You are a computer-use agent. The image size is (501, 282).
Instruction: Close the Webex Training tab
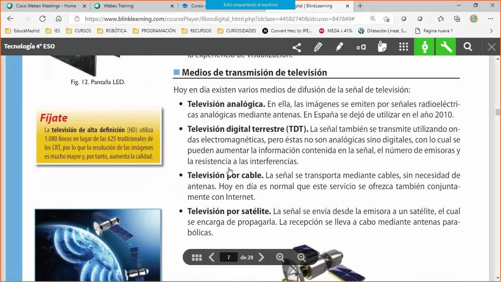(172, 6)
